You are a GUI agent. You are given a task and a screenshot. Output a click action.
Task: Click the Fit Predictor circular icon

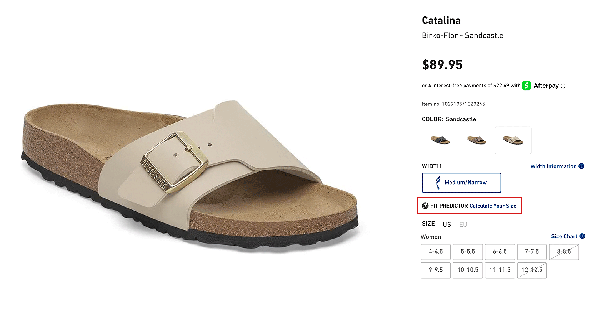pyautogui.click(x=425, y=206)
